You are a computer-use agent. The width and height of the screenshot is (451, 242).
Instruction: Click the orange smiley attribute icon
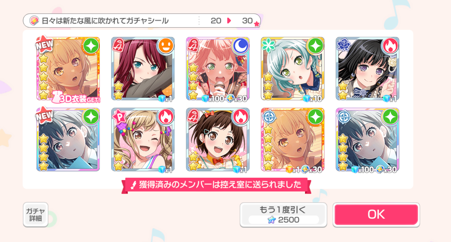[166, 46]
